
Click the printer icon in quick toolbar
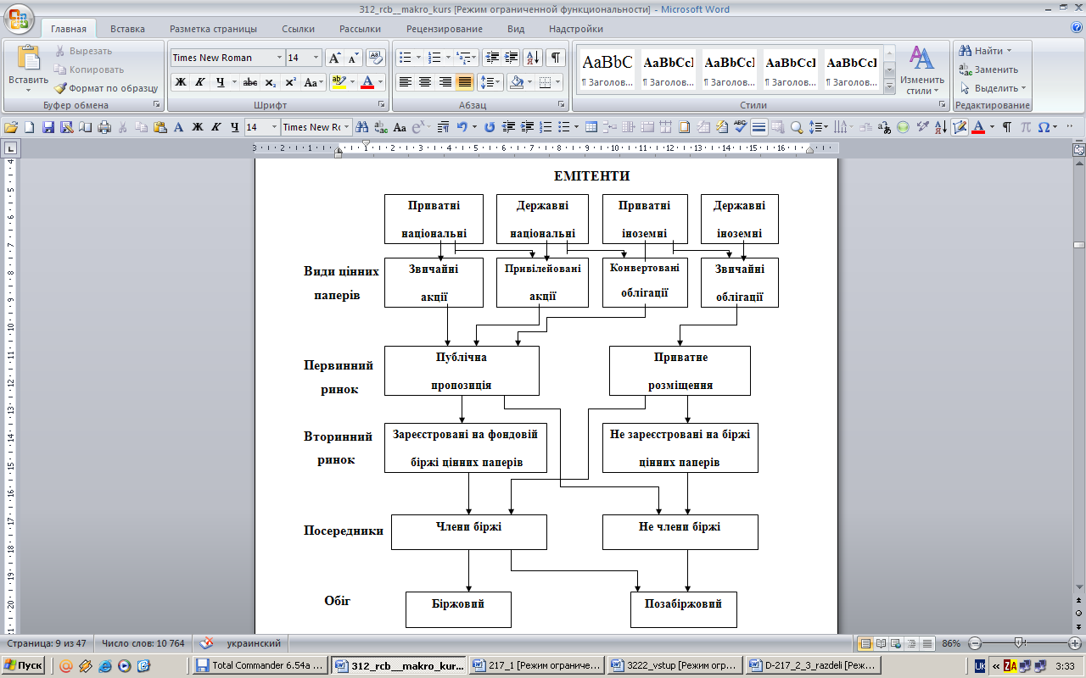tap(104, 127)
